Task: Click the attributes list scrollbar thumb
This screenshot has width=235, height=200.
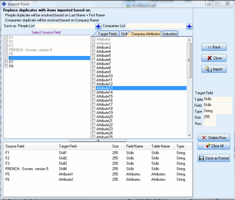Action: [x=189, y=60]
